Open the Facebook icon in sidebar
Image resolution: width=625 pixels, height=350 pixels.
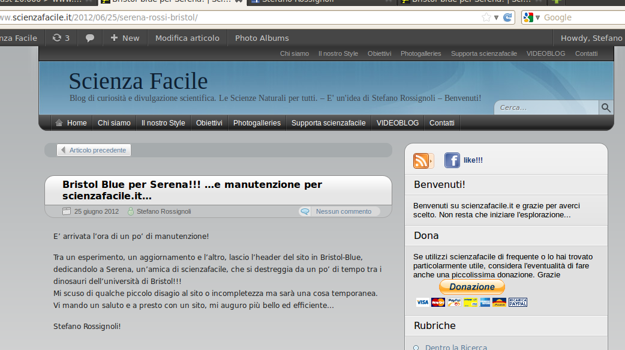(x=452, y=160)
